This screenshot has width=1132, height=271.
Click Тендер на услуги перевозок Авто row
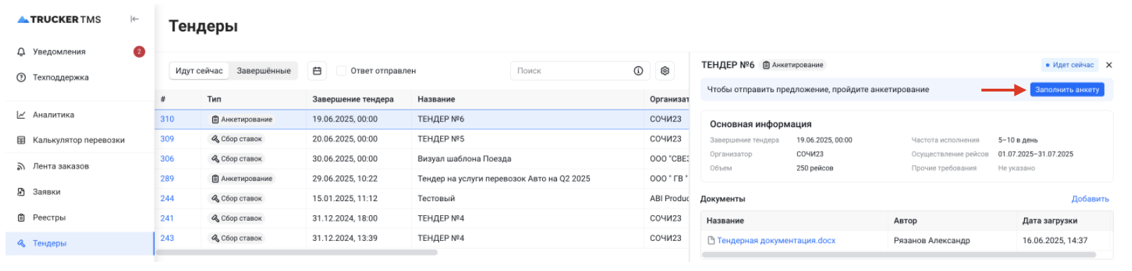click(x=504, y=179)
